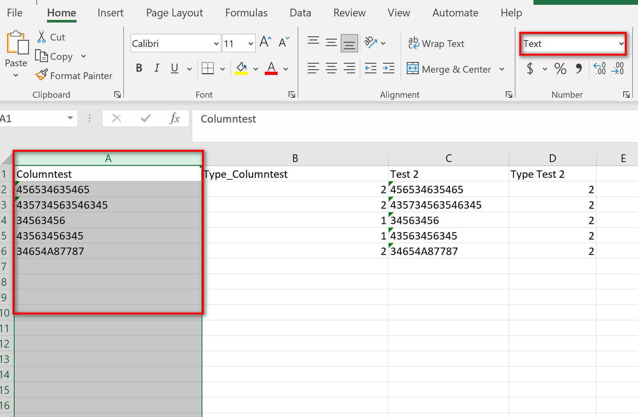Increase font size with the larger A
Image resolution: width=638 pixels, height=417 pixels.
[x=265, y=42]
